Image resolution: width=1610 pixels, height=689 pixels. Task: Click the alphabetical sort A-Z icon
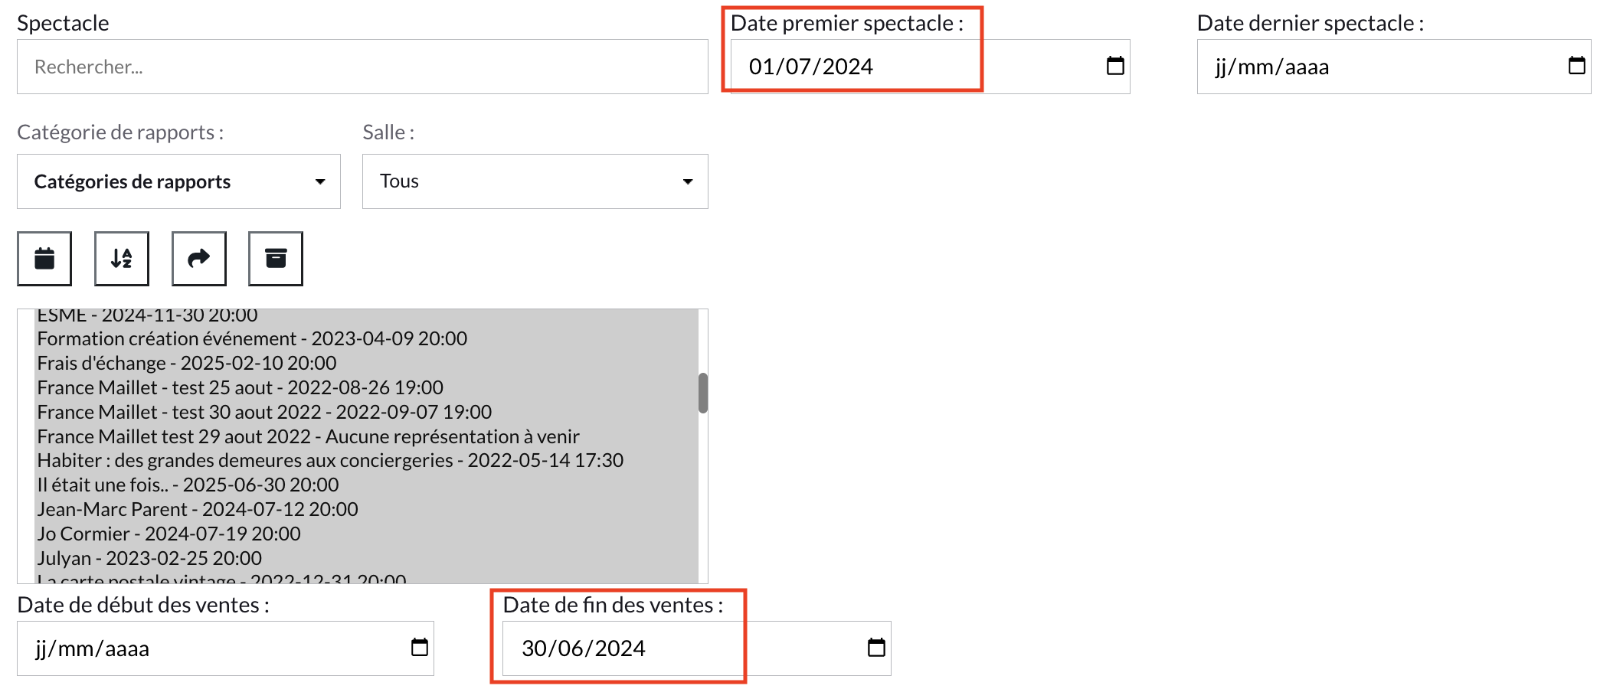point(122,259)
